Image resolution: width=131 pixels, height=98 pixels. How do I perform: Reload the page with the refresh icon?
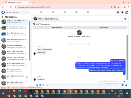11,7
